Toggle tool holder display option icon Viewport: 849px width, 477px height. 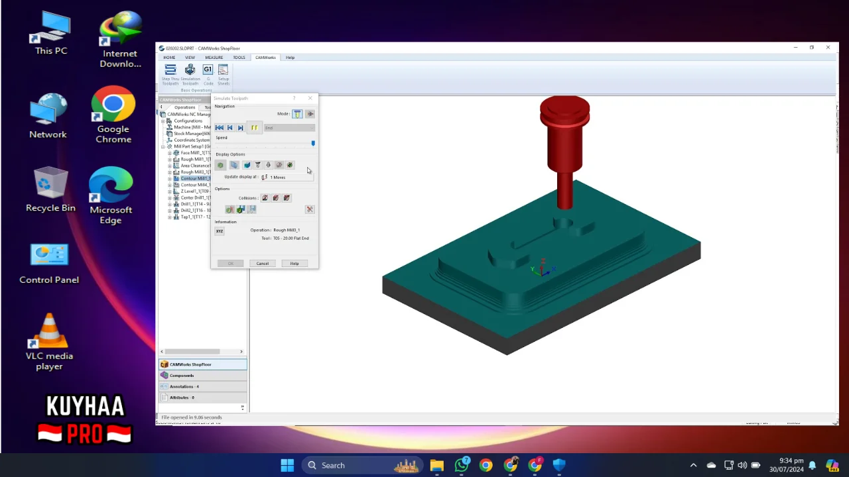269,165
